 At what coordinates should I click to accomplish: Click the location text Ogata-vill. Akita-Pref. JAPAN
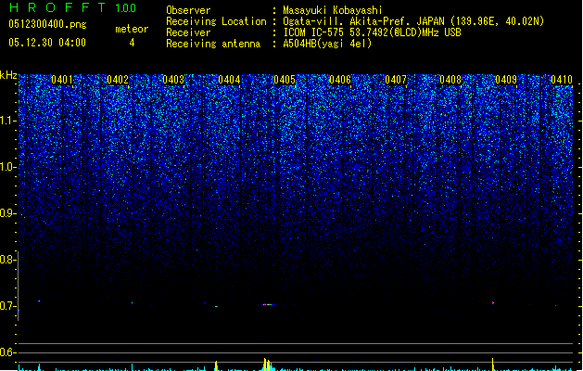tap(363, 21)
